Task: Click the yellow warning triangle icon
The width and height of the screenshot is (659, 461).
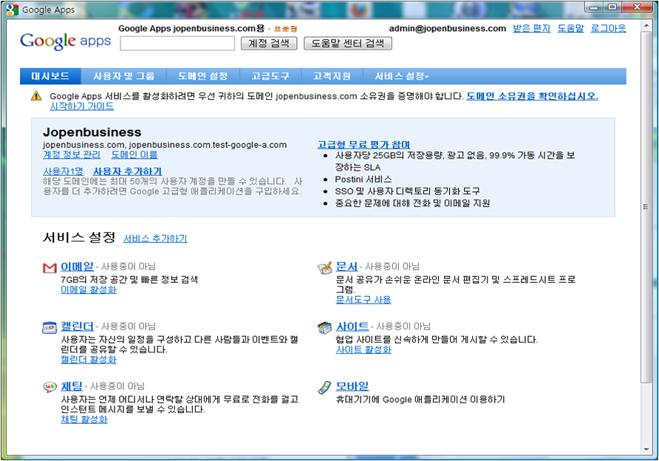Action: (36, 96)
